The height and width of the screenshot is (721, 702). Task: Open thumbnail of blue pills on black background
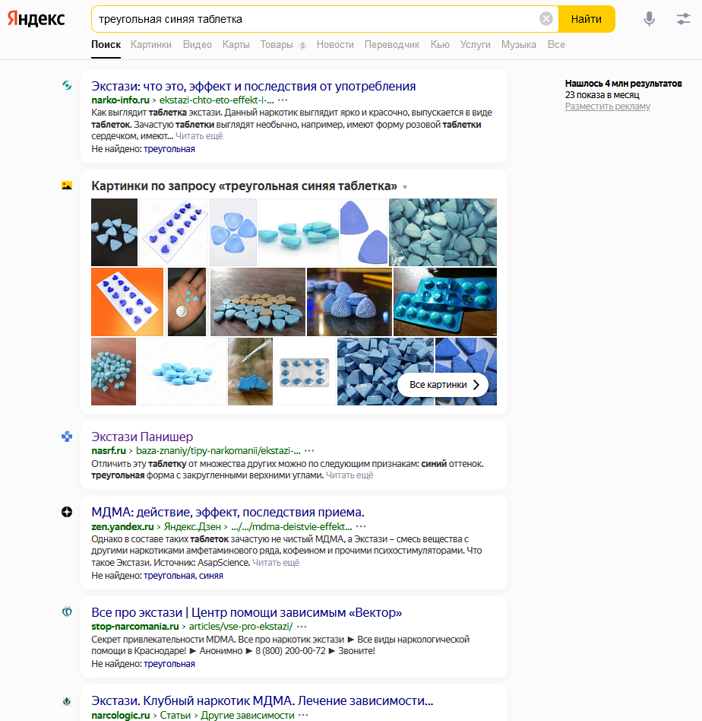coord(114,232)
